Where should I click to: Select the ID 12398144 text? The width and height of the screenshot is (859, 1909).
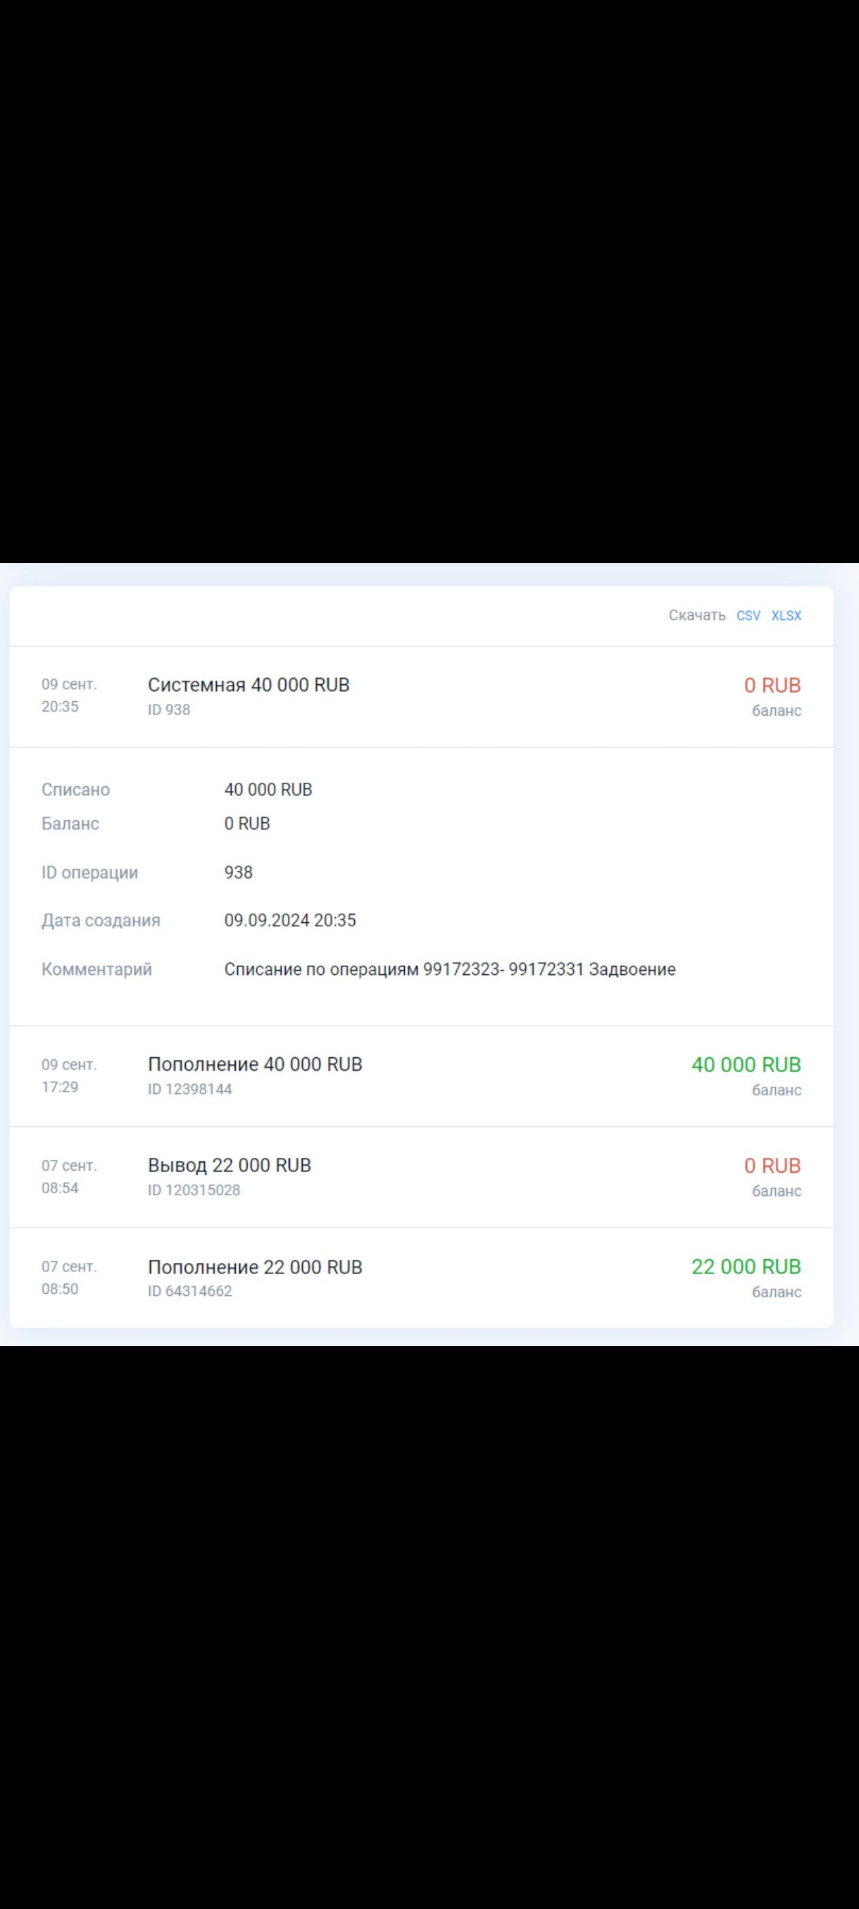(189, 1090)
